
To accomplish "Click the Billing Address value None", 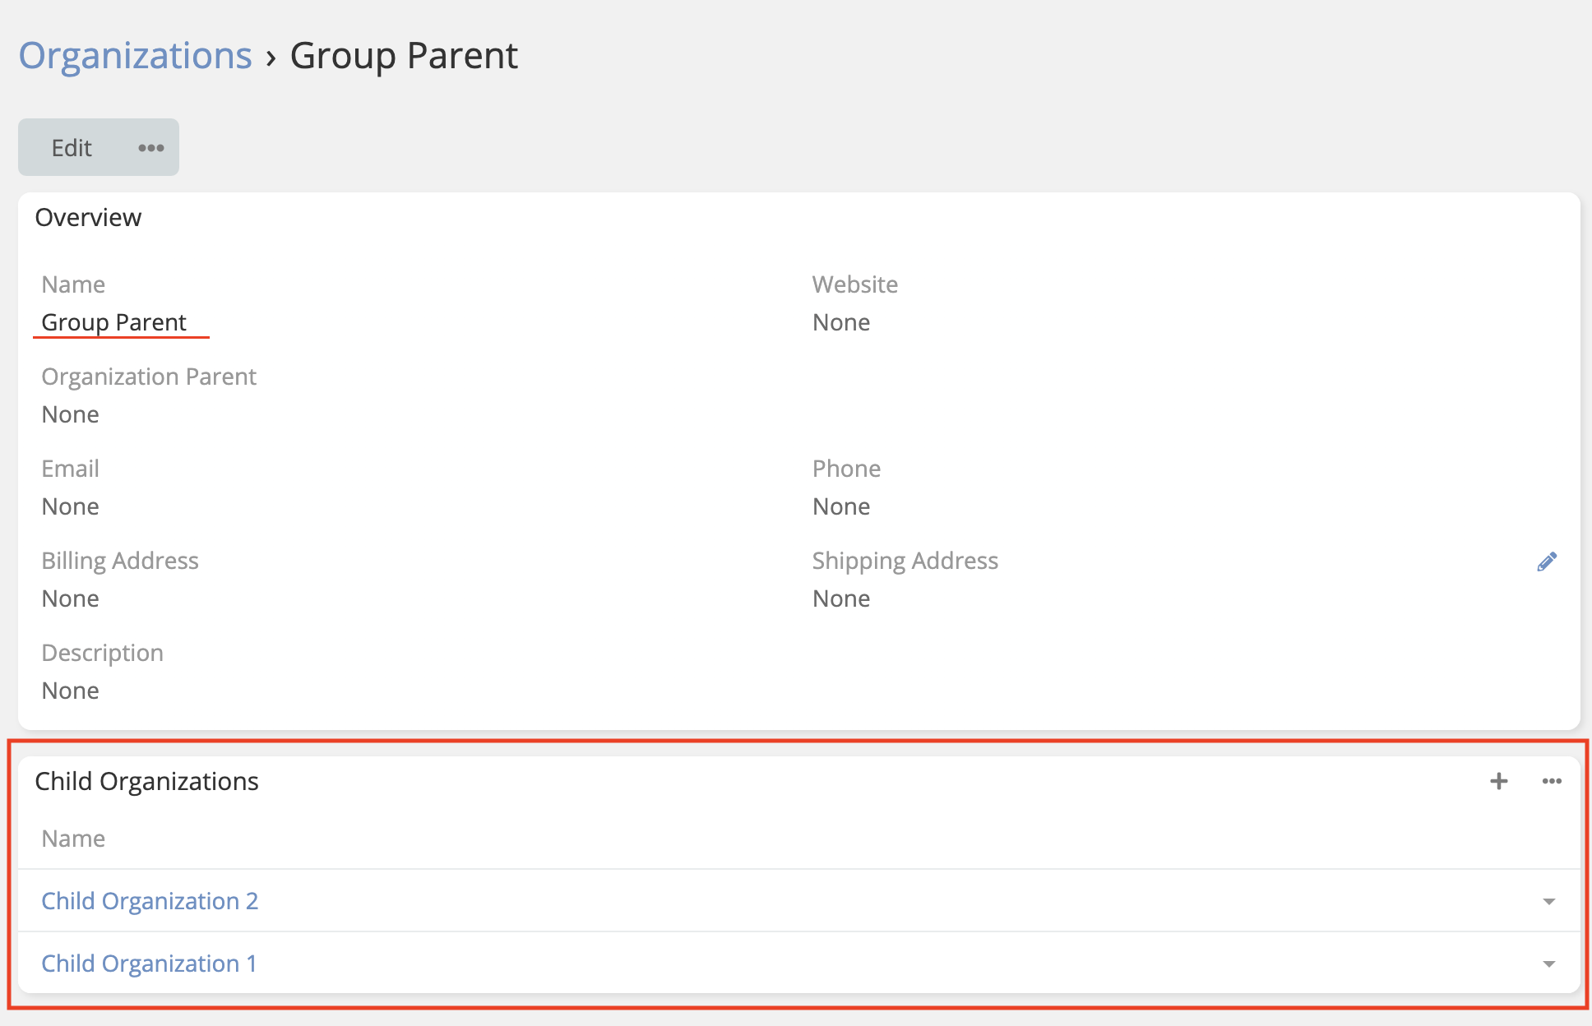I will tap(71, 598).
